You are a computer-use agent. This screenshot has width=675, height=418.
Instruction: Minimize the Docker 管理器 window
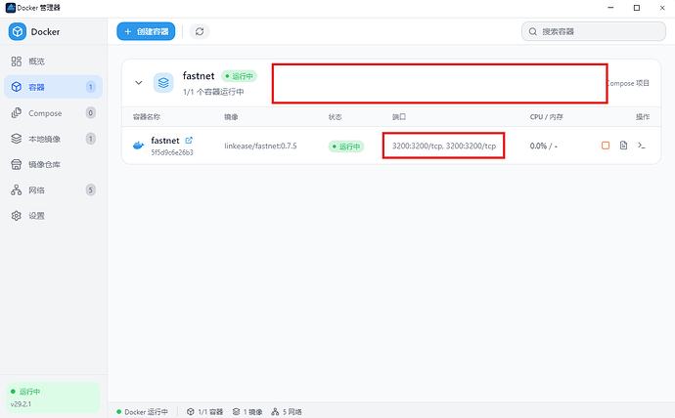(x=610, y=8)
